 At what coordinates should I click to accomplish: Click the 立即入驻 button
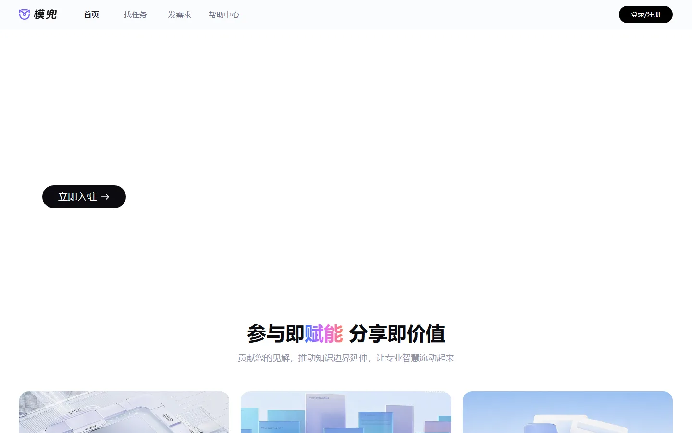pos(84,197)
